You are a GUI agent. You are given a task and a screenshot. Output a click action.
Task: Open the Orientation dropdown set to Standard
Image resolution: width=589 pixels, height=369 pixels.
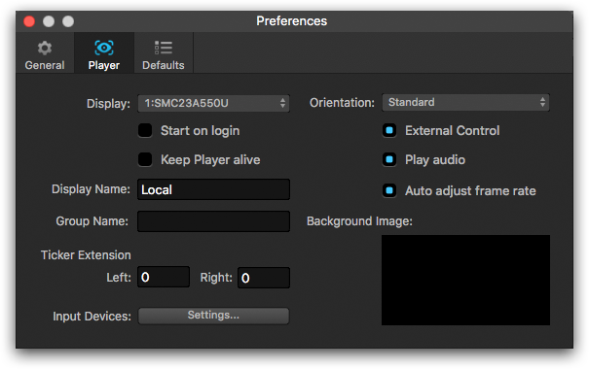point(465,102)
